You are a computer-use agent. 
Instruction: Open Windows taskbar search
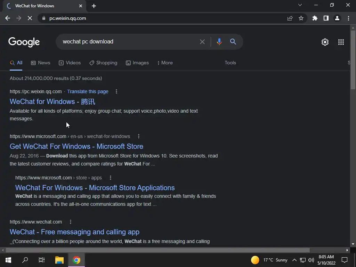point(25,260)
